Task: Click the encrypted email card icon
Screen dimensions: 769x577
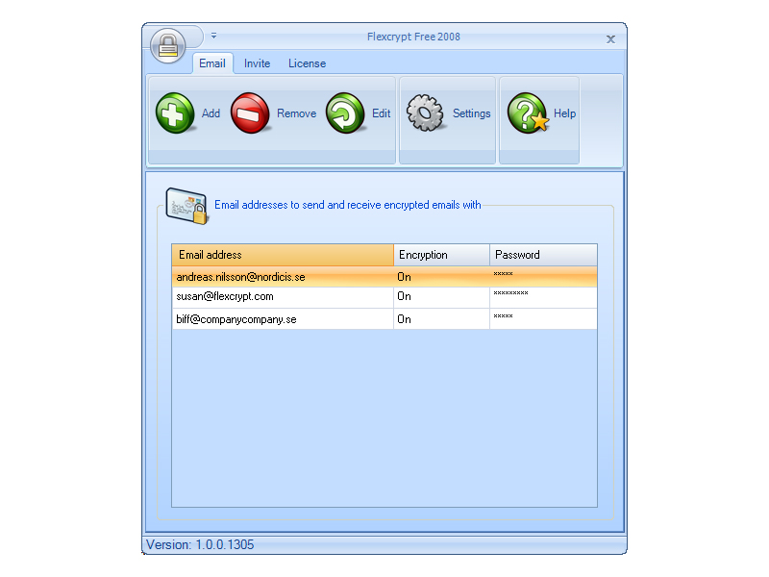Action: pyautogui.click(x=186, y=206)
